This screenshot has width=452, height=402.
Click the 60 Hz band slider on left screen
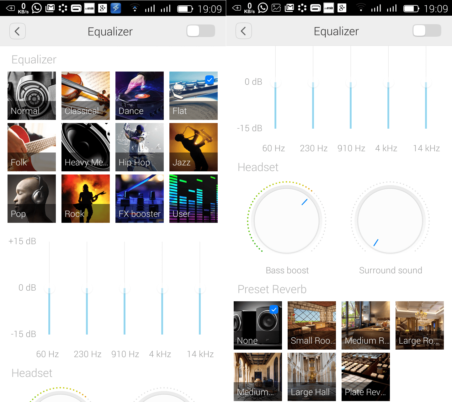coord(49,288)
